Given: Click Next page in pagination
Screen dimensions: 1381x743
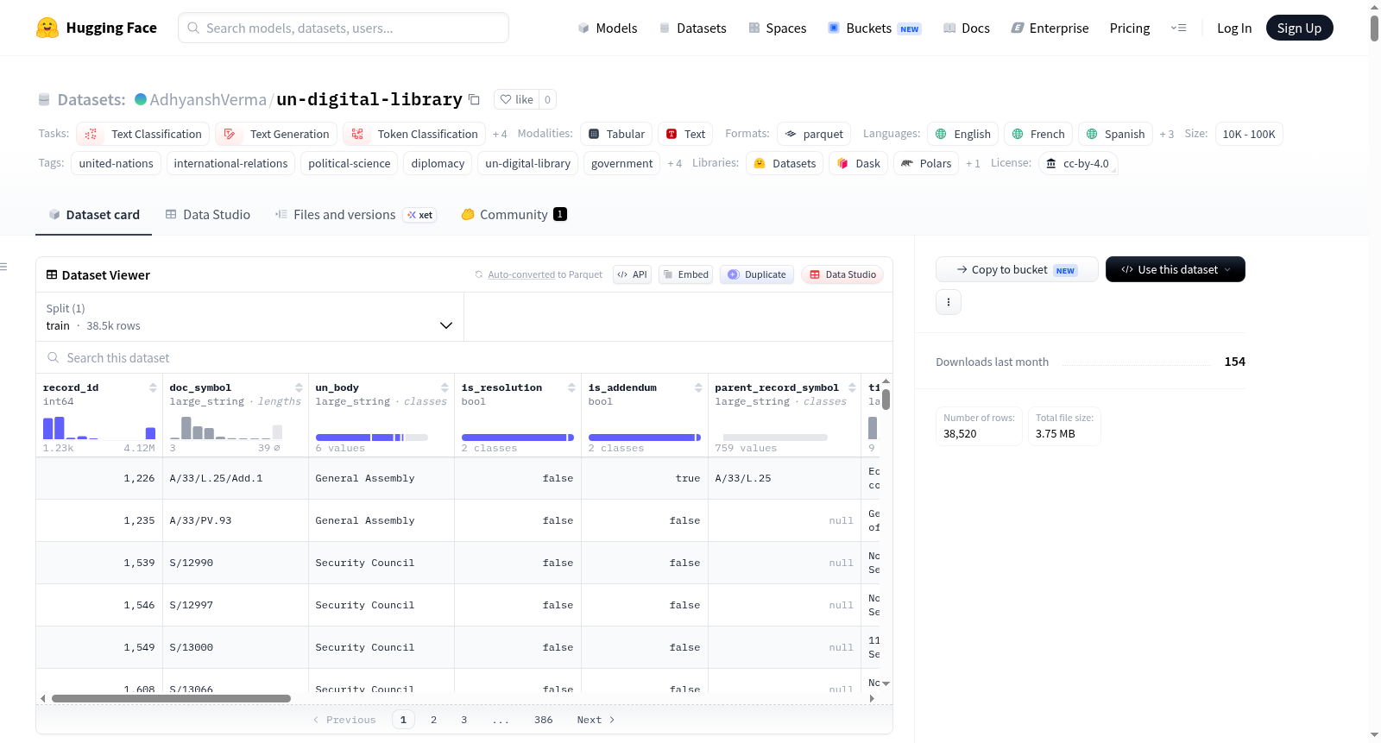Looking at the screenshot, I should (596, 720).
